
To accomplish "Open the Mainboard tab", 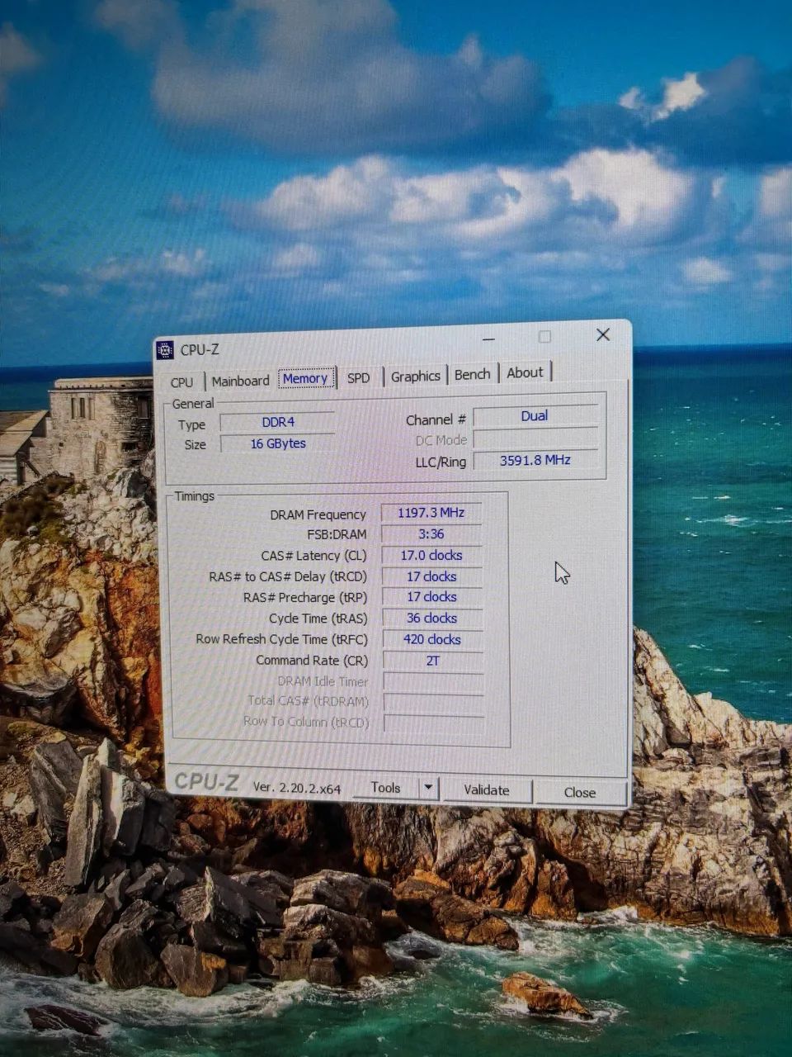I will (x=240, y=381).
